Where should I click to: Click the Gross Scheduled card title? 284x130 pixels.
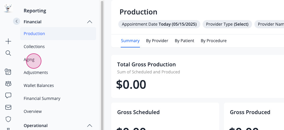click(x=138, y=112)
